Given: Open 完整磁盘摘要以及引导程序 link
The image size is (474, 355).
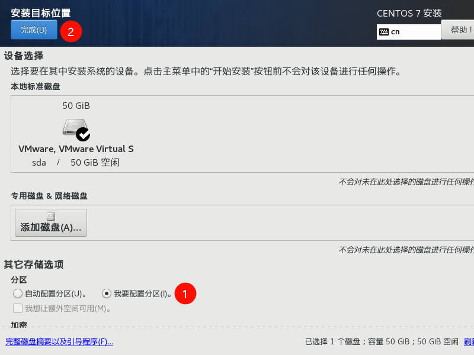Looking at the screenshot, I should [59, 342].
